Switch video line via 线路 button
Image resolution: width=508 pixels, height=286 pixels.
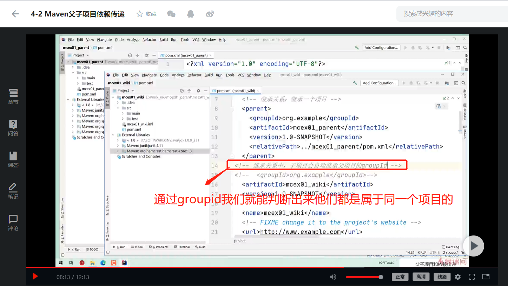pyautogui.click(x=442, y=277)
